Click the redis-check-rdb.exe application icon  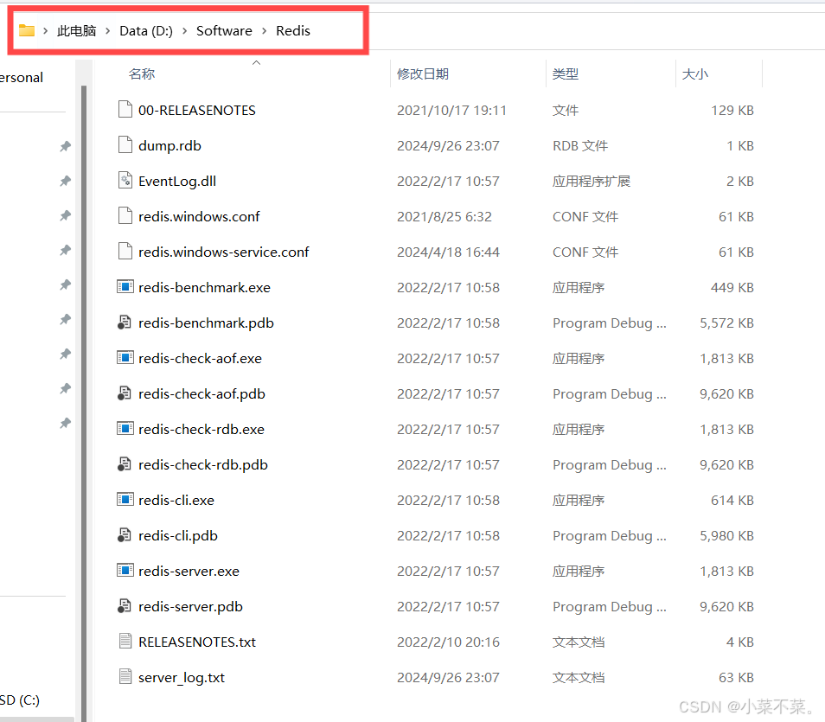[125, 429]
